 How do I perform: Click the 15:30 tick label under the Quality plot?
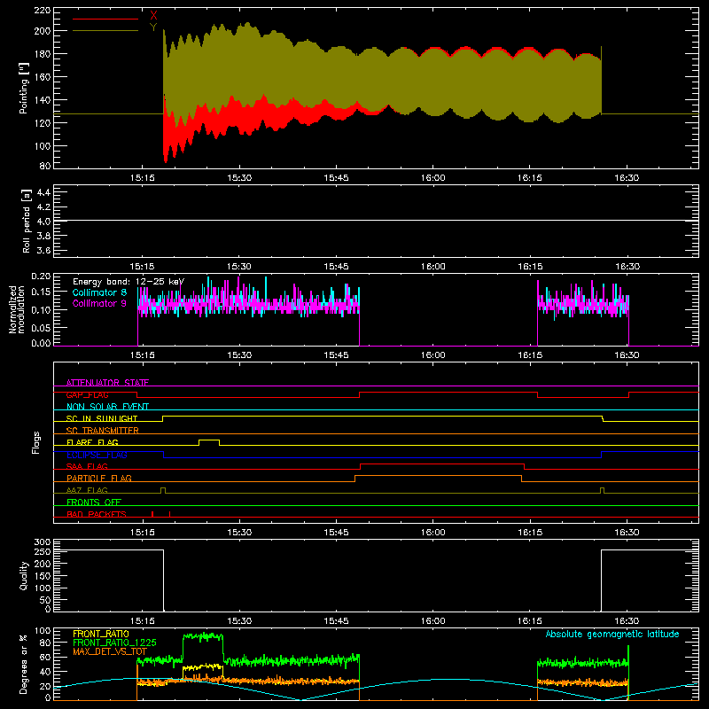point(239,621)
